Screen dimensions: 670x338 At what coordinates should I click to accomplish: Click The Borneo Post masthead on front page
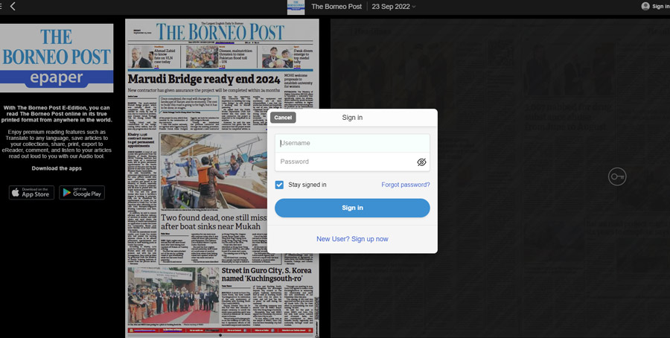point(220,32)
